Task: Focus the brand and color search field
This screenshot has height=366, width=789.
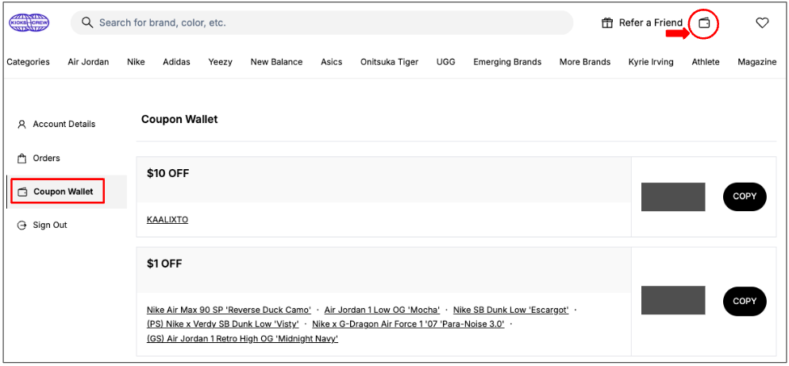Action: coord(321,23)
